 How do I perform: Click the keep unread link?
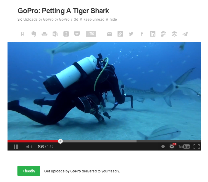point(94,19)
